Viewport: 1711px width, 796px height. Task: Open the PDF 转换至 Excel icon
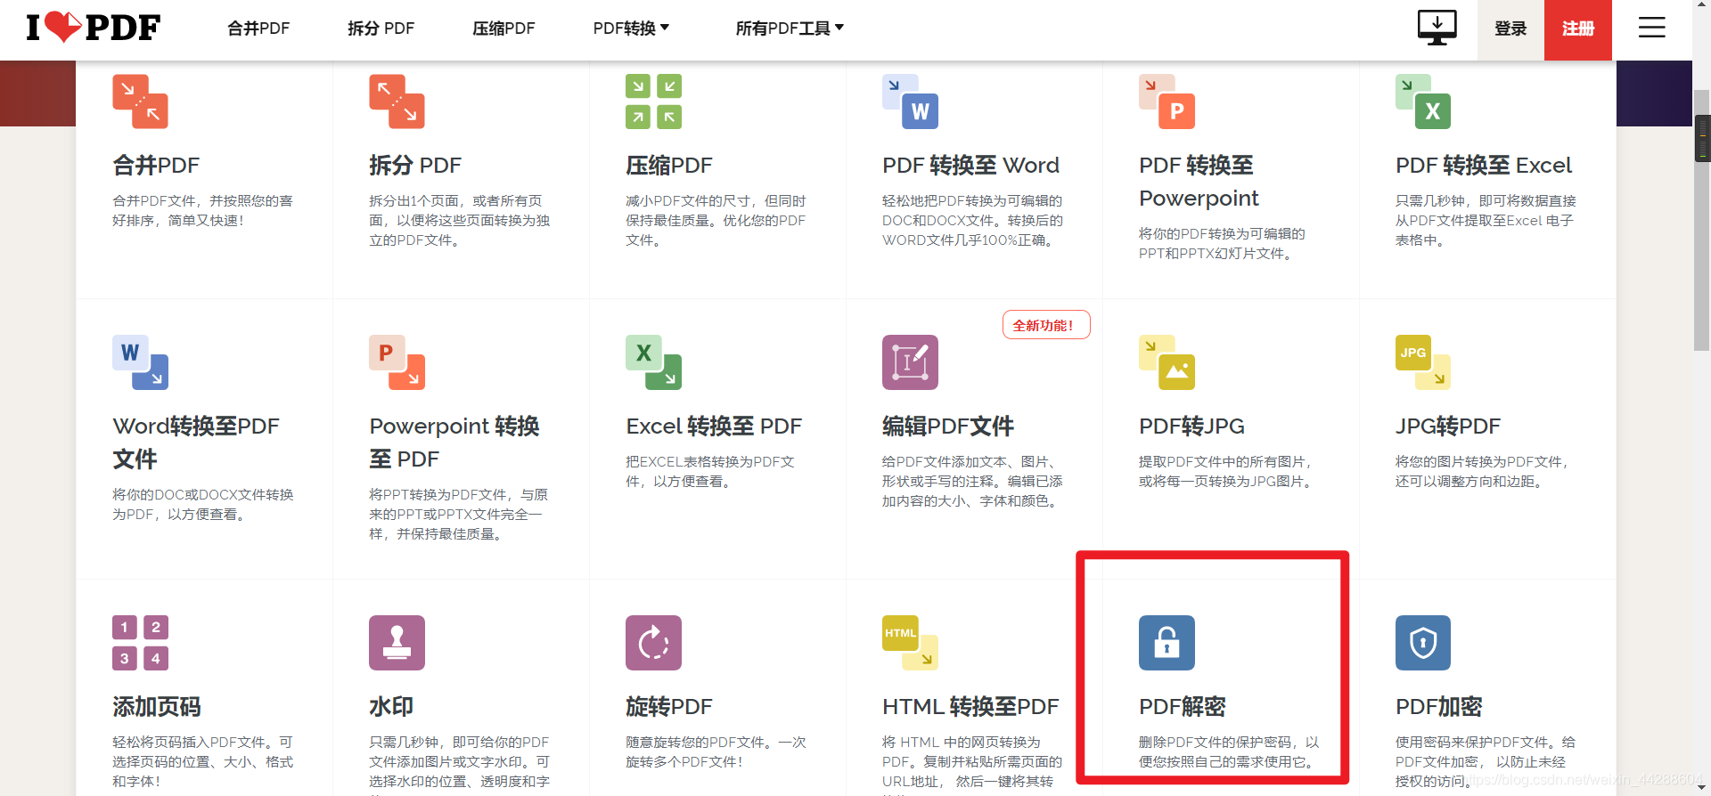click(x=1423, y=102)
